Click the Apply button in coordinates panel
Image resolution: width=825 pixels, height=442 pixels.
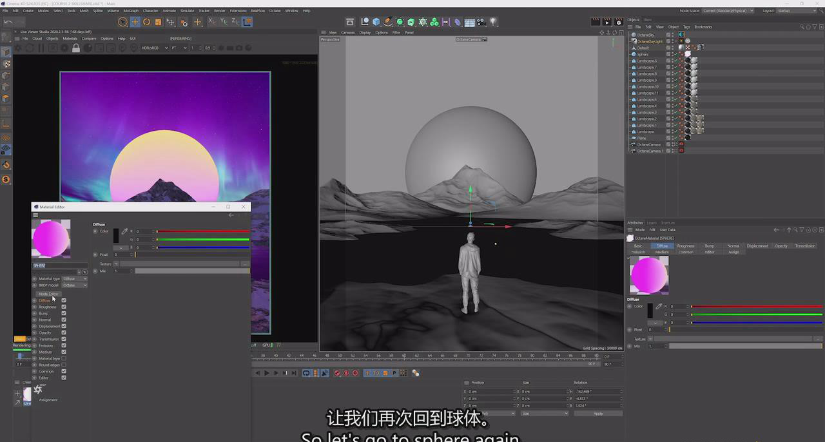pyautogui.click(x=598, y=414)
